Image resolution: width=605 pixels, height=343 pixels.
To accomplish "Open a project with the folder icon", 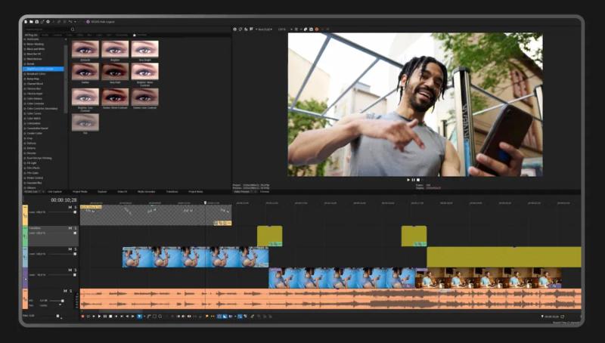I will pyautogui.click(x=31, y=22).
